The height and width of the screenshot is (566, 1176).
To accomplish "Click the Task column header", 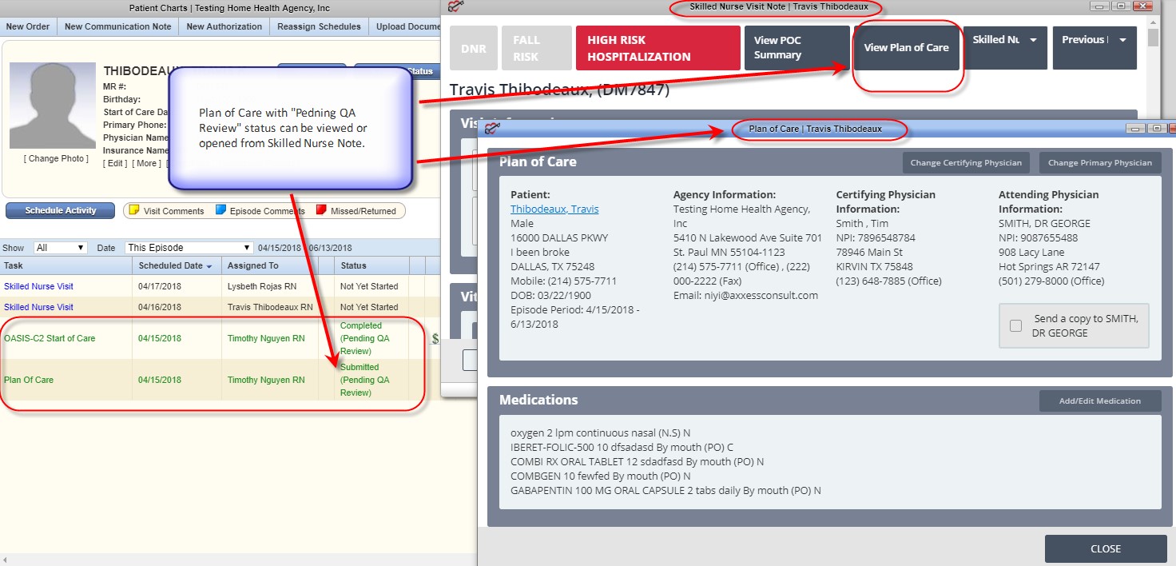I will click(x=66, y=265).
